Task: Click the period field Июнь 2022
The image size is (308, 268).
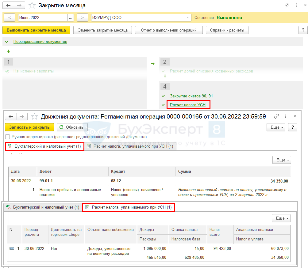Action: (43, 18)
